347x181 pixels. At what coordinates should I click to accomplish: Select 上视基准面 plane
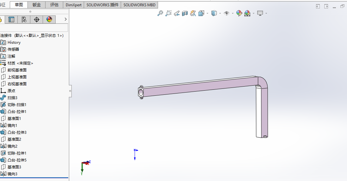[17, 77]
